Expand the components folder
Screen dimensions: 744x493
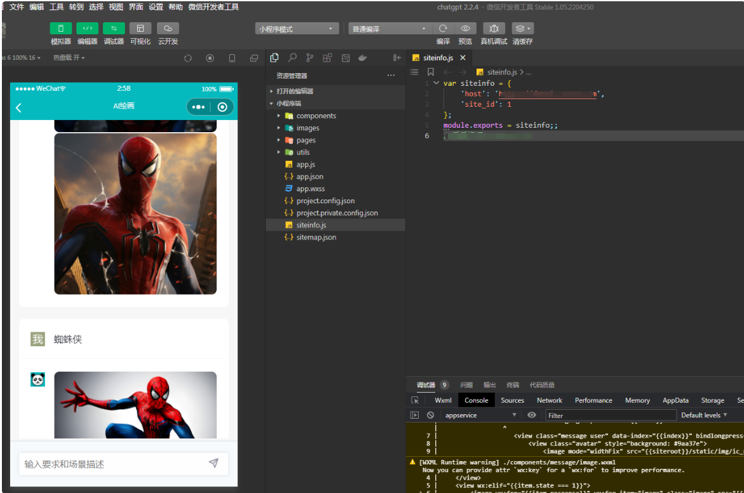click(x=316, y=116)
